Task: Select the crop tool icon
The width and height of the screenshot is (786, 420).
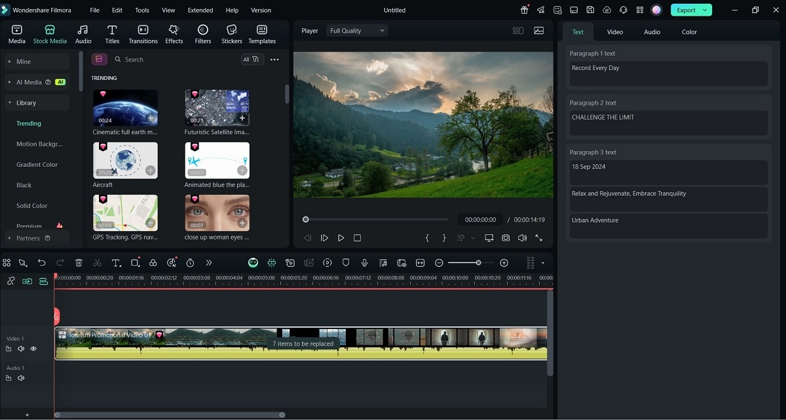Action: tap(135, 262)
